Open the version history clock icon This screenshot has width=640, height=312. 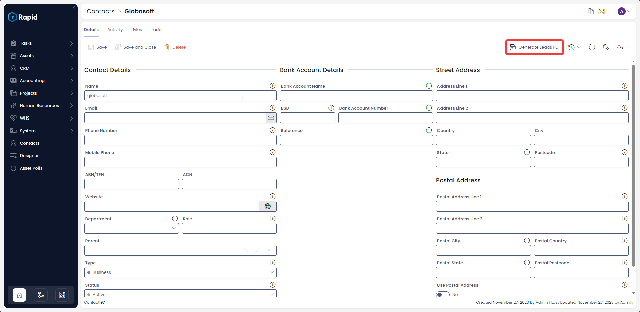571,47
